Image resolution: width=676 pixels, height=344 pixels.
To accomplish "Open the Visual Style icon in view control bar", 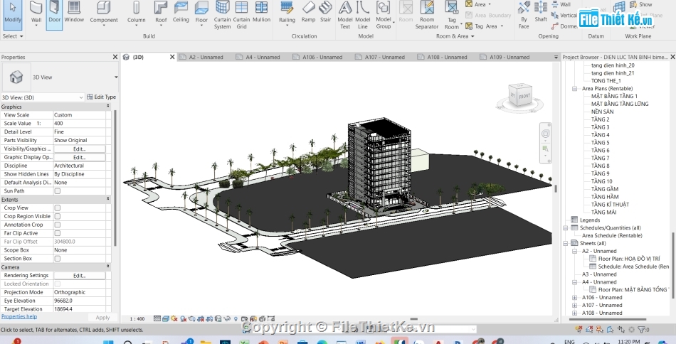I will (x=166, y=319).
